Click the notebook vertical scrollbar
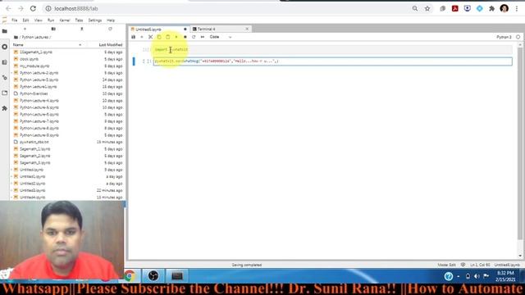 pos(520,144)
